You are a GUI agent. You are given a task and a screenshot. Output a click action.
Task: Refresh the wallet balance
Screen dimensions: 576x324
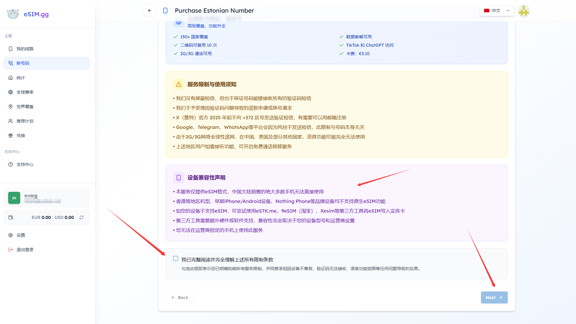(81, 217)
